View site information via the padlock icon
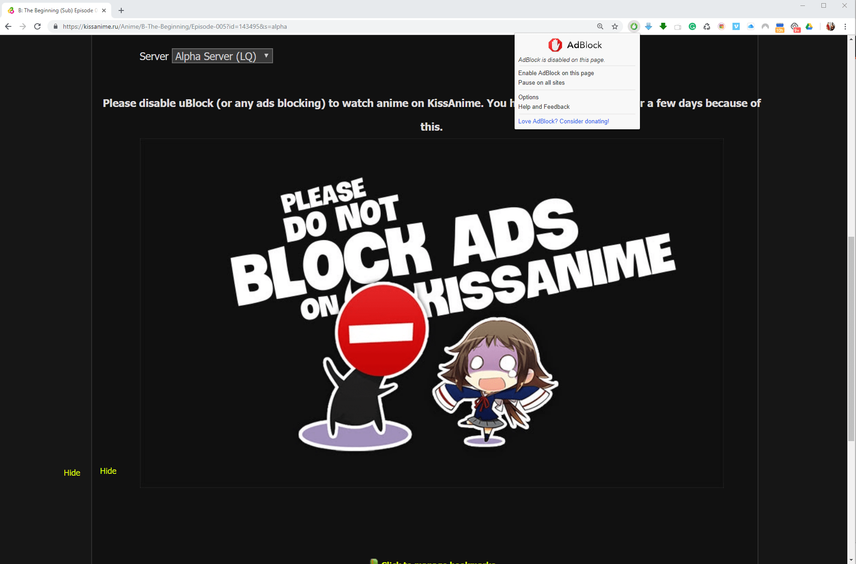Screen dimensions: 856x564 tap(56, 26)
